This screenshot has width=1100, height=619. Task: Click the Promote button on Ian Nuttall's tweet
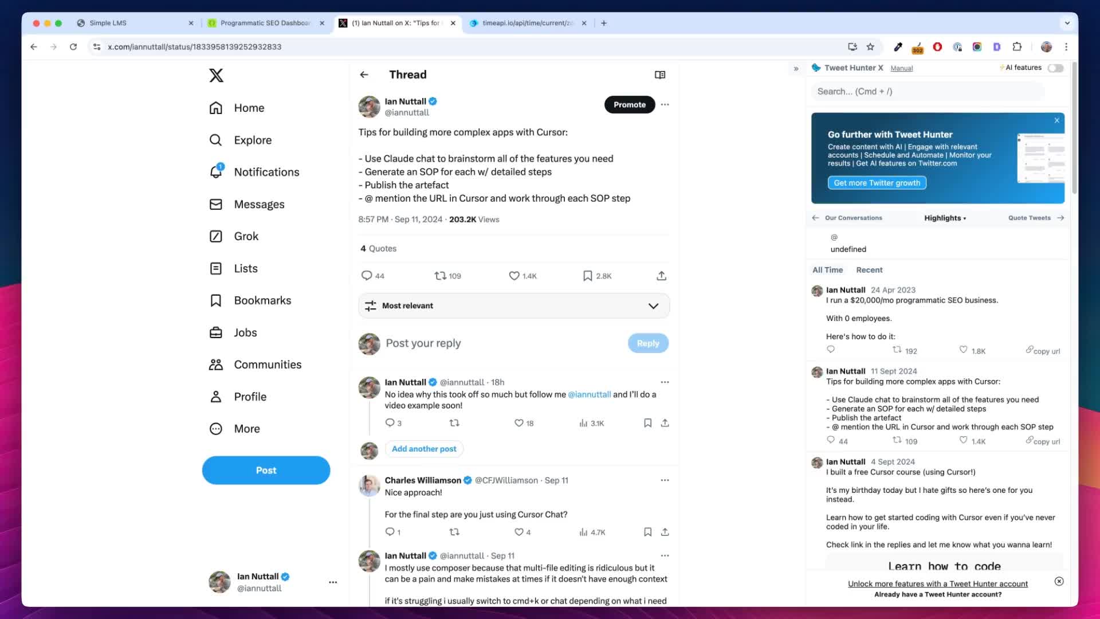(629, 104)
